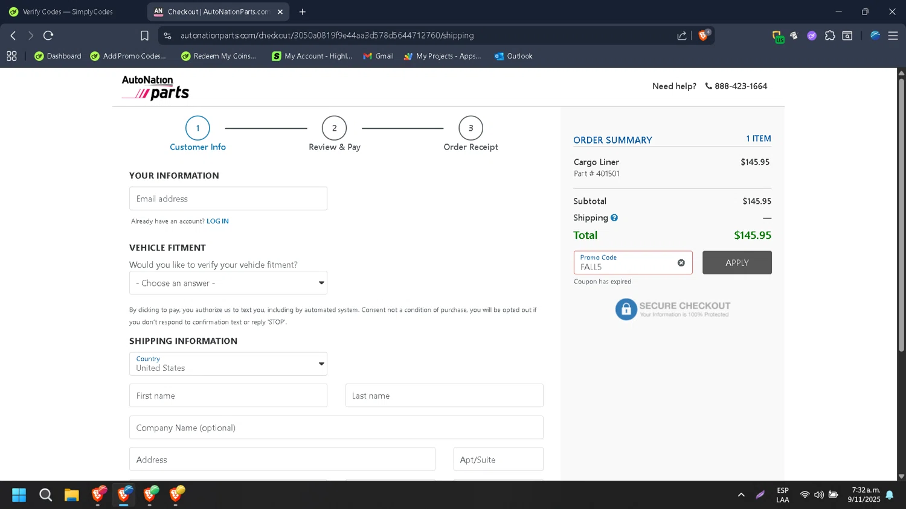Switch to Verify Codes SimplyCodes tab

(x=68, y=11)
